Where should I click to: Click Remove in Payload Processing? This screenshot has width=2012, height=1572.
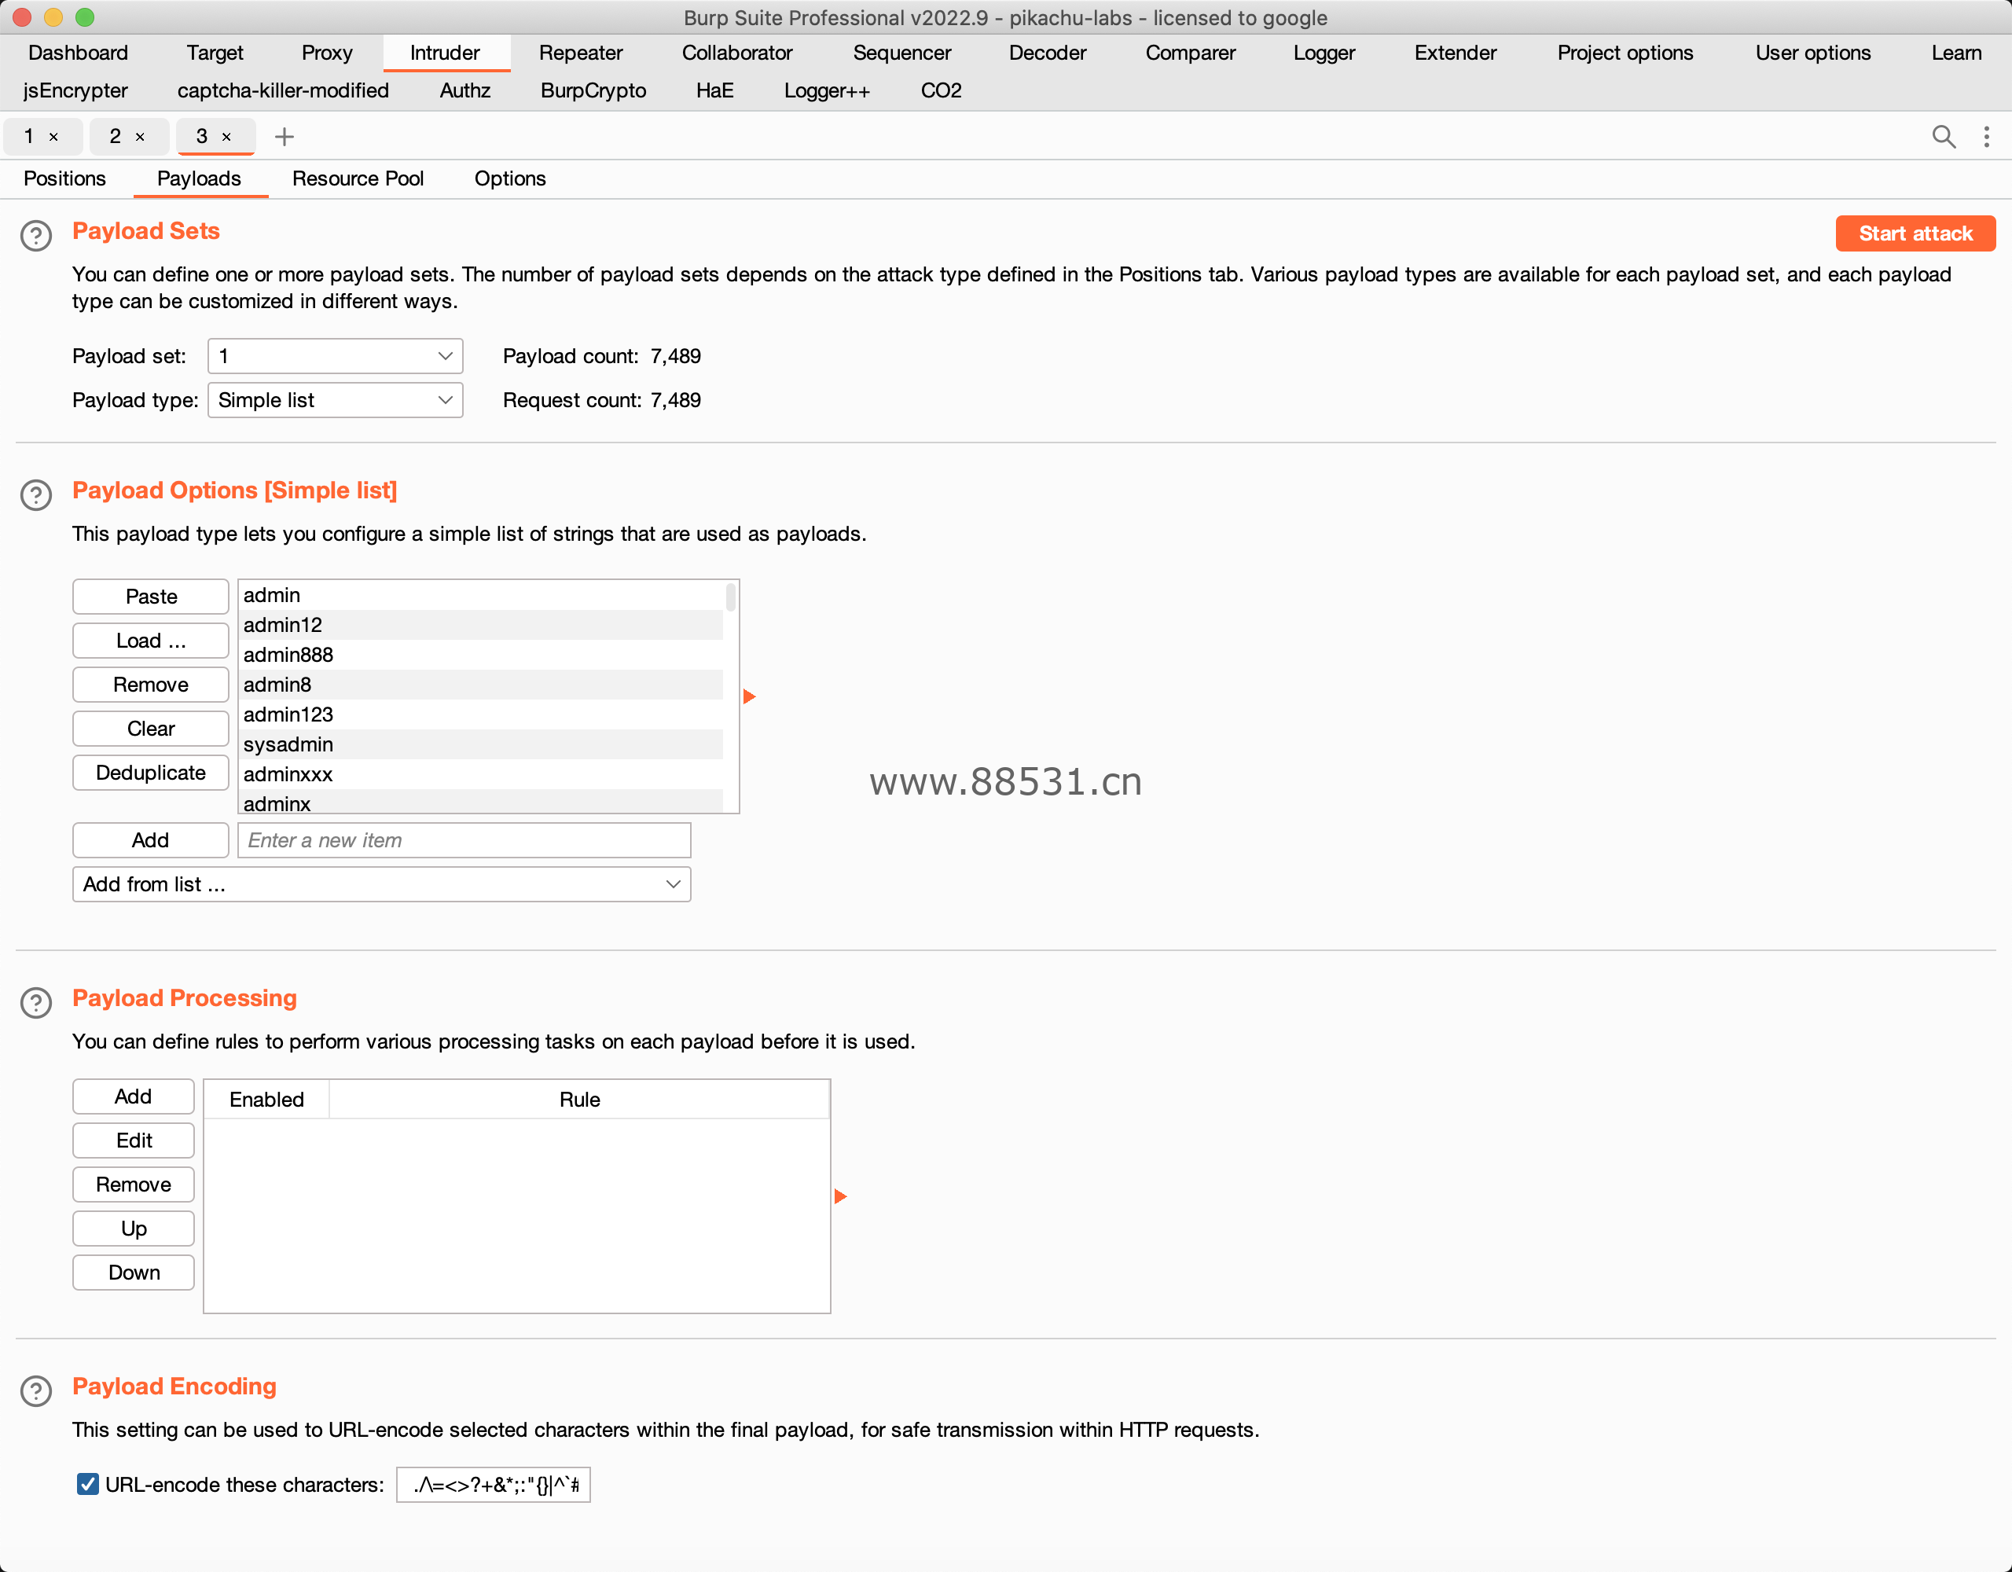point(134,1184)
